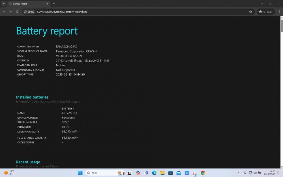Click the file info icon in address bar
This screenshot has height=177, width=283.
(x=29, y=12)
